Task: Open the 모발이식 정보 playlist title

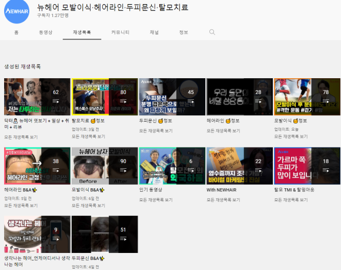Action: 290,121
